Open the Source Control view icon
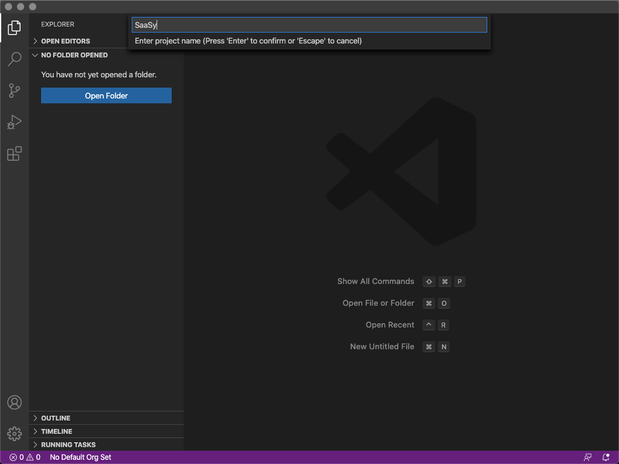The height and width of the screenshot is (464, 619). click(15, 91)
